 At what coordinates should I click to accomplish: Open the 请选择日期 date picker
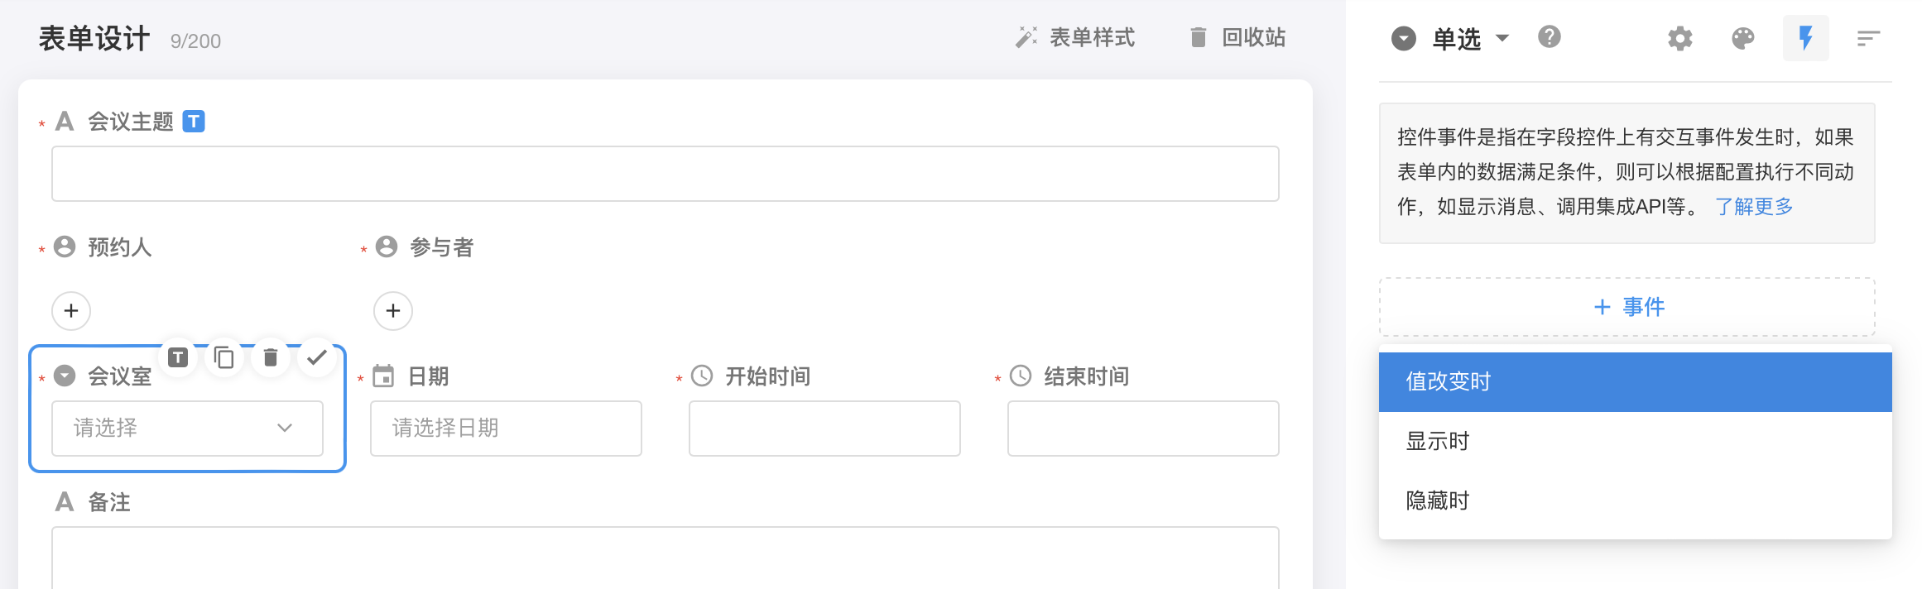click(506, 429)
